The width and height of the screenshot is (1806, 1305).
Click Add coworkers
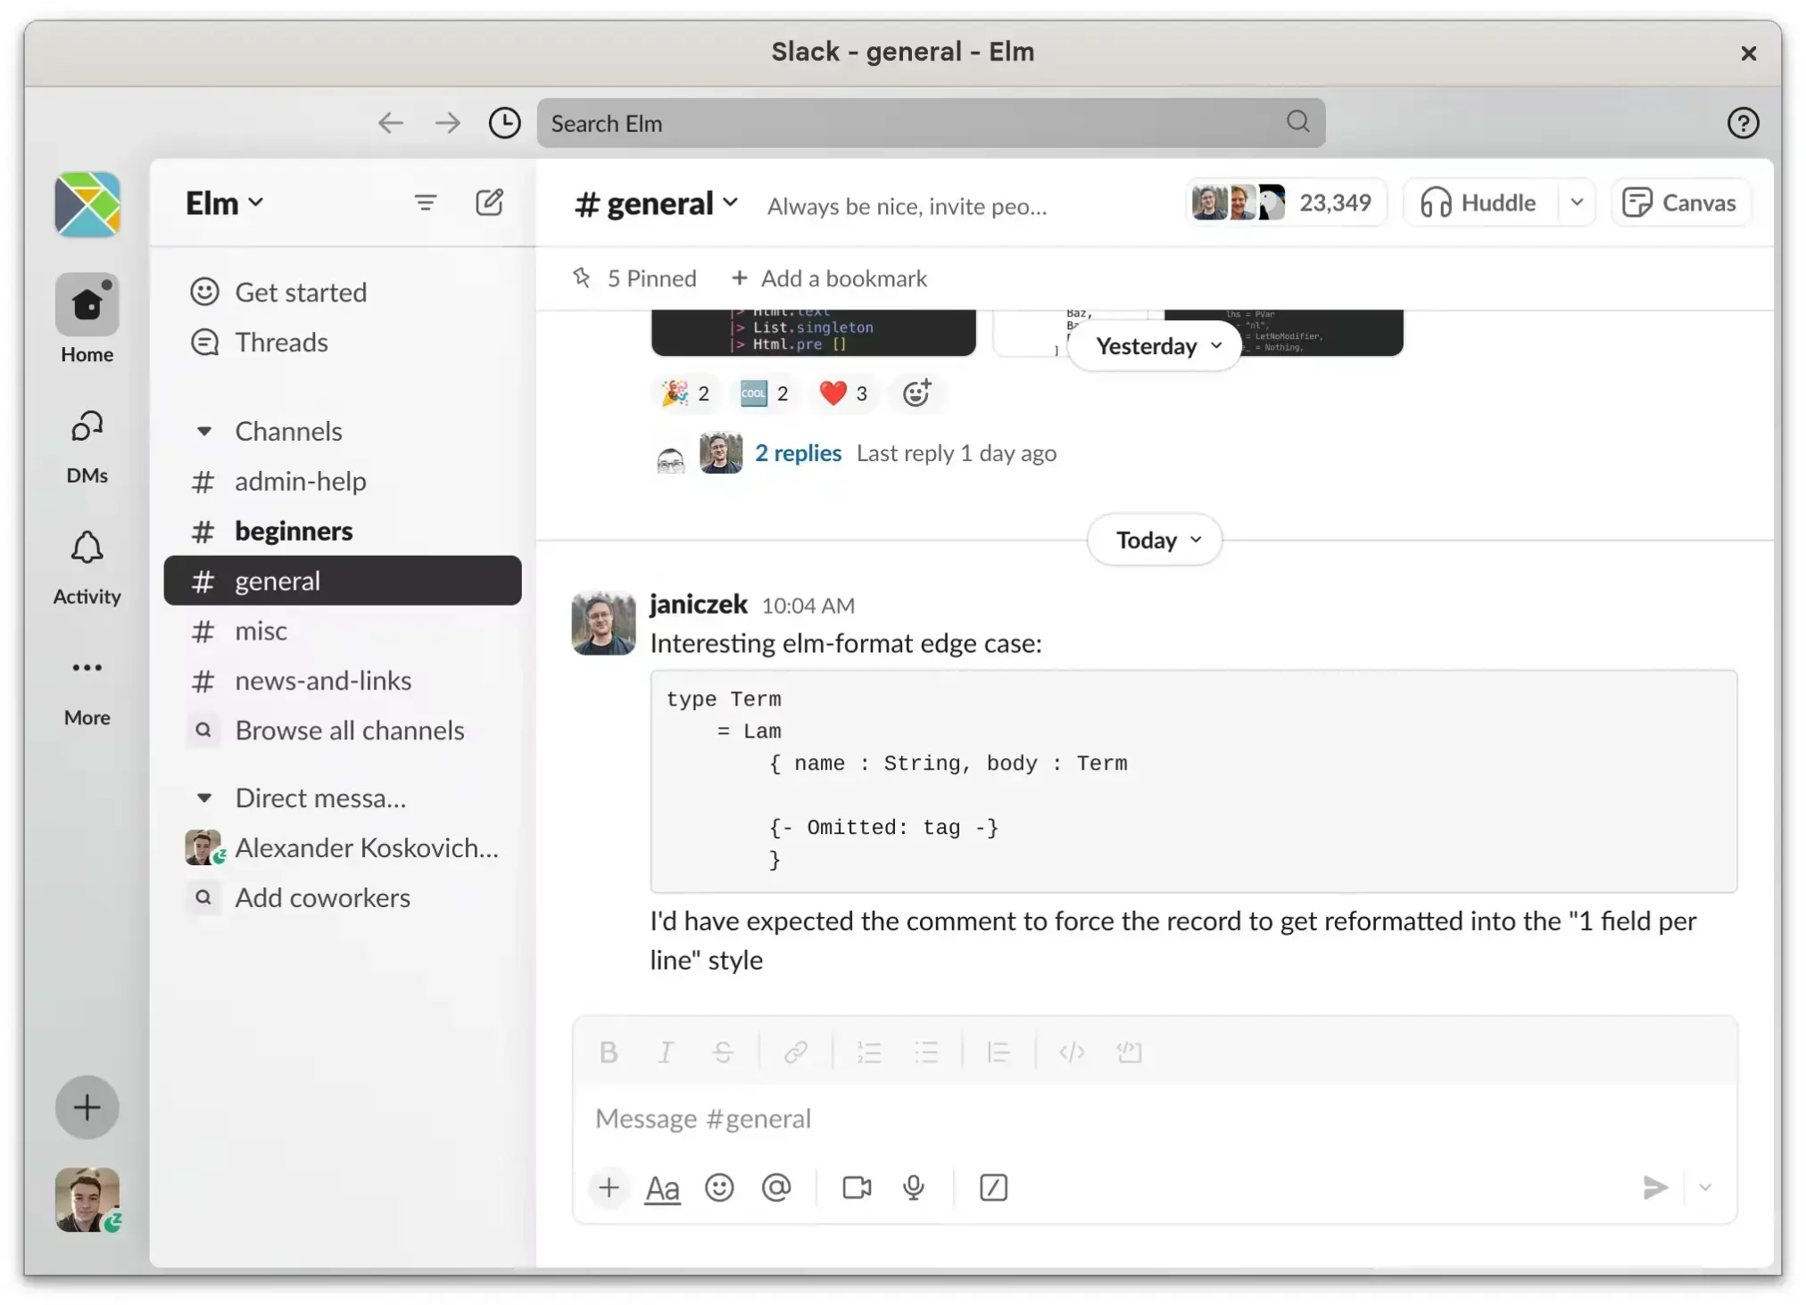pos(343,897)
